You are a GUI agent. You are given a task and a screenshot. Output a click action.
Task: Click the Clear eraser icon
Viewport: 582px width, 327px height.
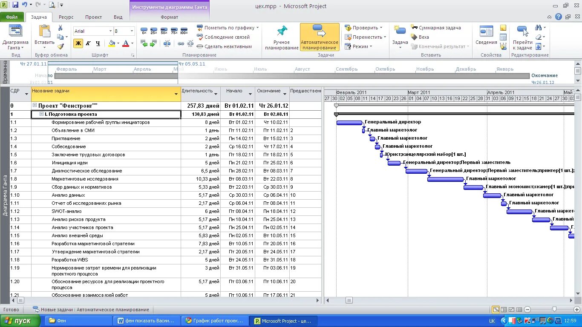[539, 37]
